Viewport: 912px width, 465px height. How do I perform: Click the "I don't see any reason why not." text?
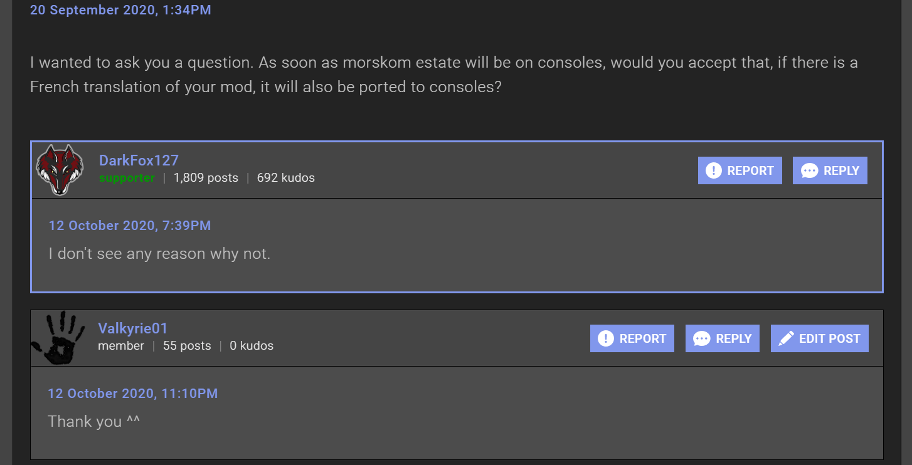[x=159, y=254]
